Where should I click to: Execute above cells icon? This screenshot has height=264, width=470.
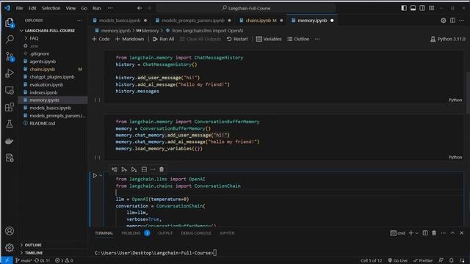(x=124, y=169)
